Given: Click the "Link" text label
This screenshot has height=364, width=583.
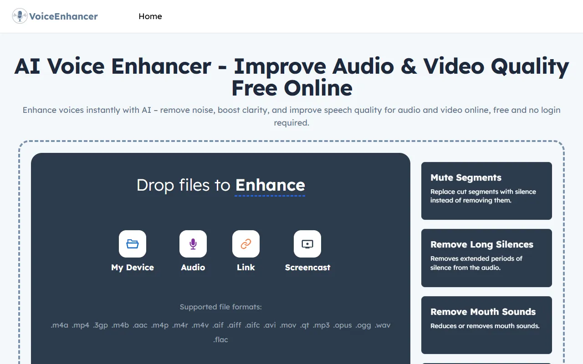Looking at the screenshot, I should (x=246, y=268).
